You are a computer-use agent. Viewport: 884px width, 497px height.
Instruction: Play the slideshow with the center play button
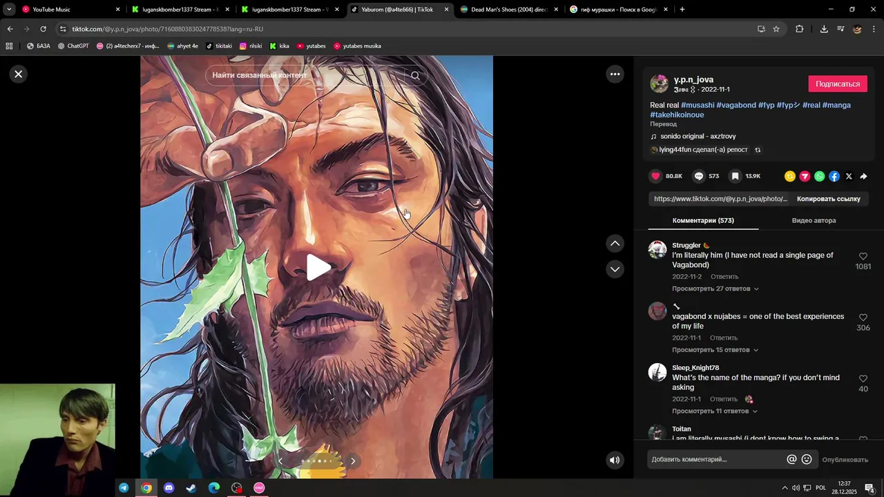point(318,267)
